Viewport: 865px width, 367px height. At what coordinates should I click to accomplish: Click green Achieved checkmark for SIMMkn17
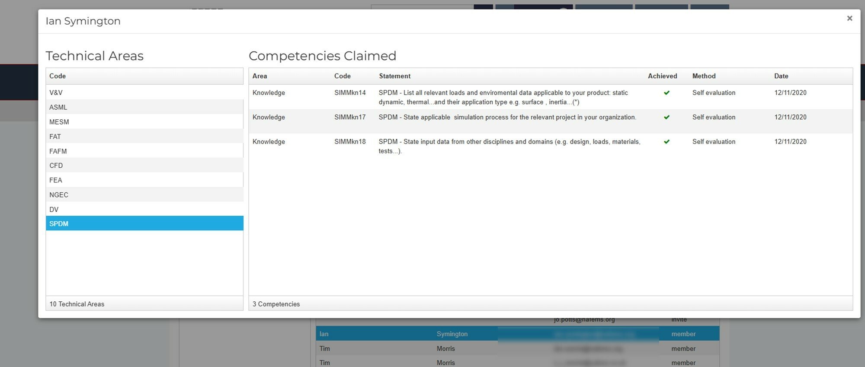pyautogui.click(x=666, y=117)
